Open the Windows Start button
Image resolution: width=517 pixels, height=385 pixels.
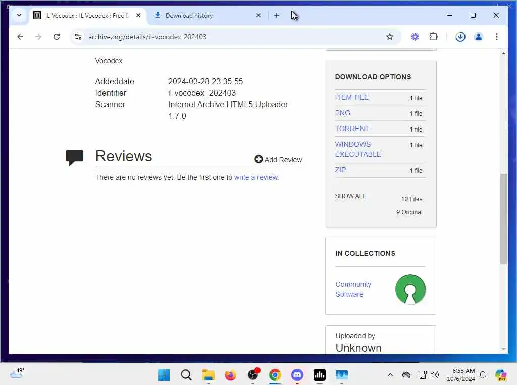[x=164, y=375]
